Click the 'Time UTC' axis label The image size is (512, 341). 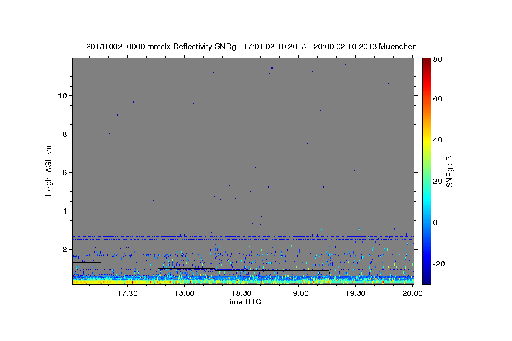tap(243, 302)
